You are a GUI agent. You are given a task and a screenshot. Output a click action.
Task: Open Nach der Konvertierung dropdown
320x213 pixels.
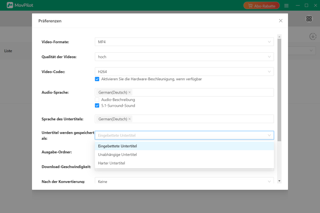tap(184, 181)
